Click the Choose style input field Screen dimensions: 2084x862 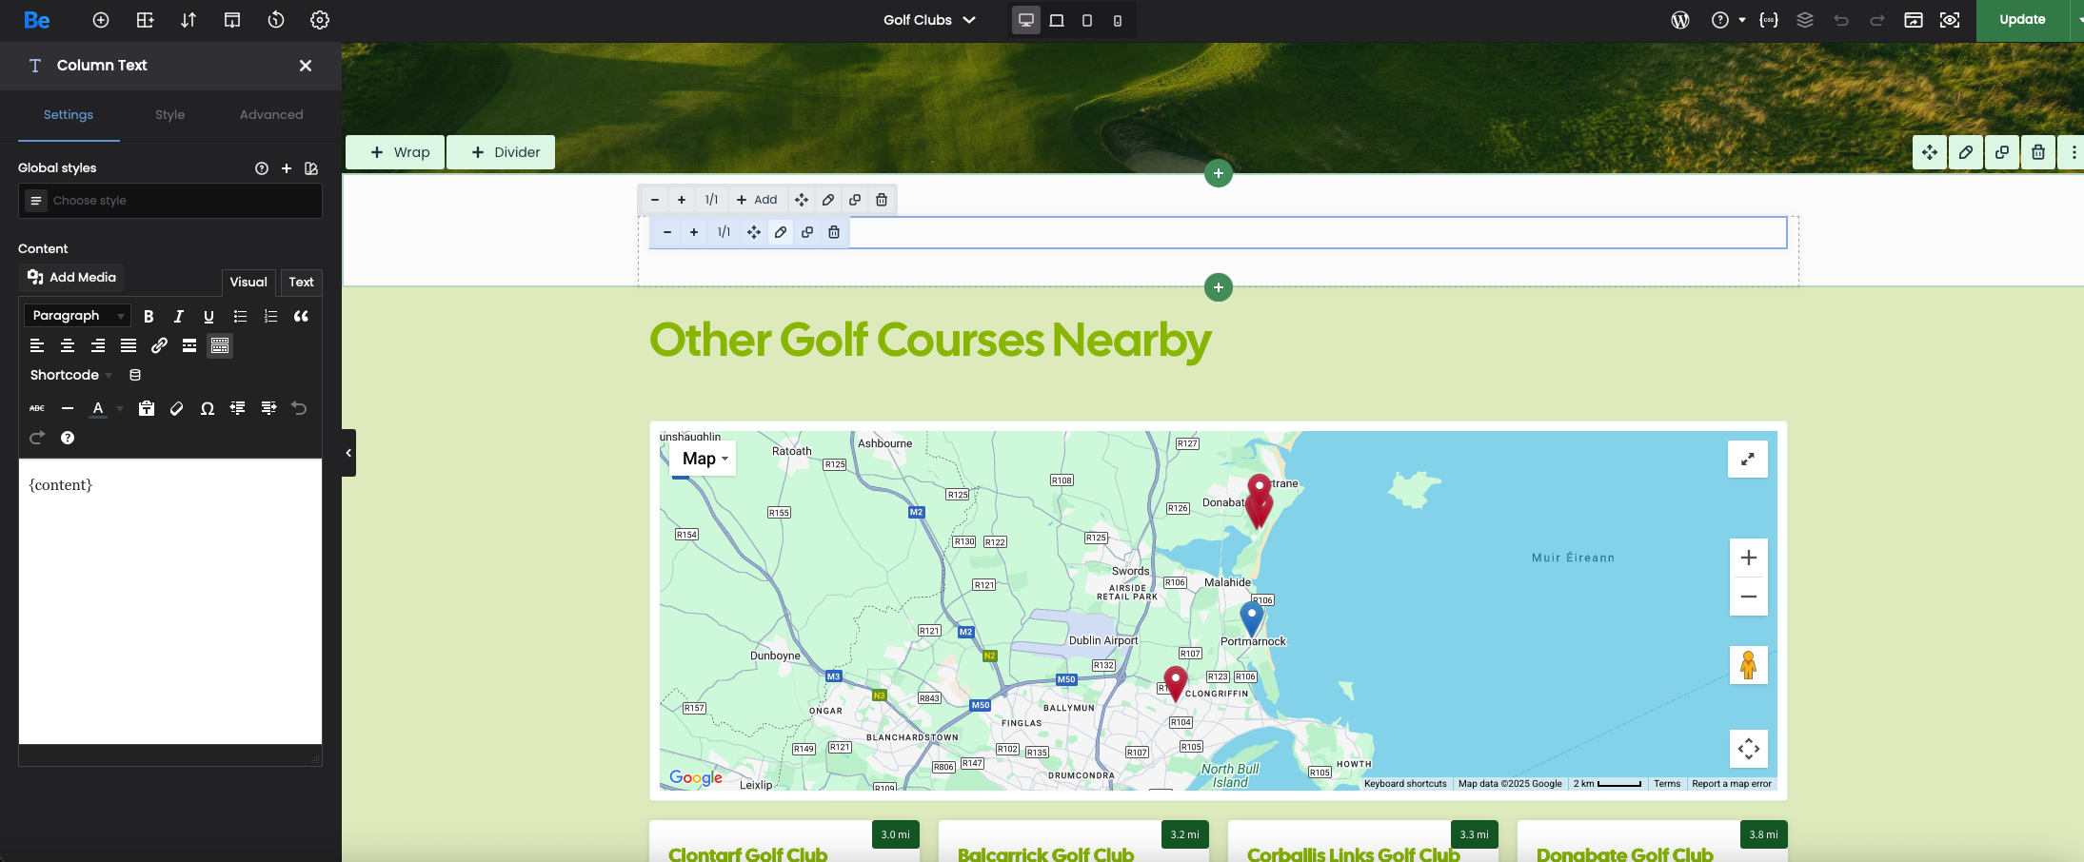click(x=181, y=201)
